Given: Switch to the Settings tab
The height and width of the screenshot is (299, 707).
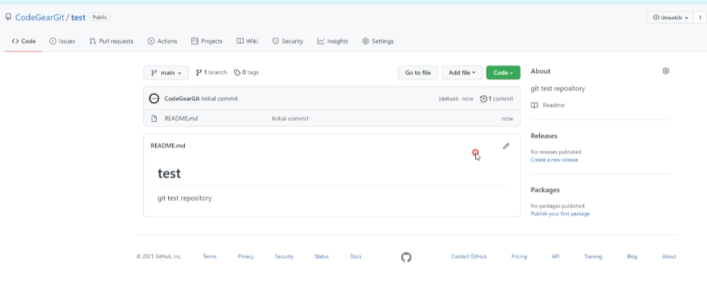Looking at the screenshot, I should (x=378, y=41).
